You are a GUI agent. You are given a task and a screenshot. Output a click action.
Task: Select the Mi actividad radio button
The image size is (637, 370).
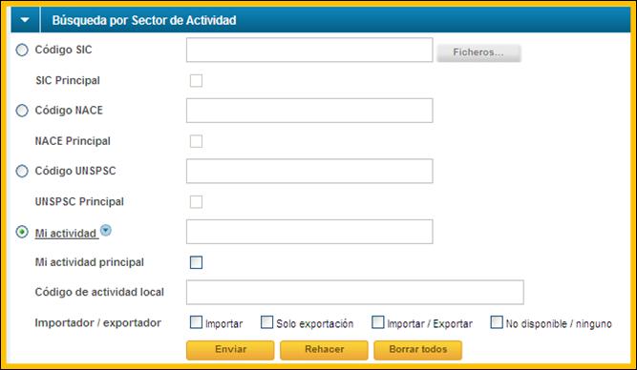click(22, 232)
